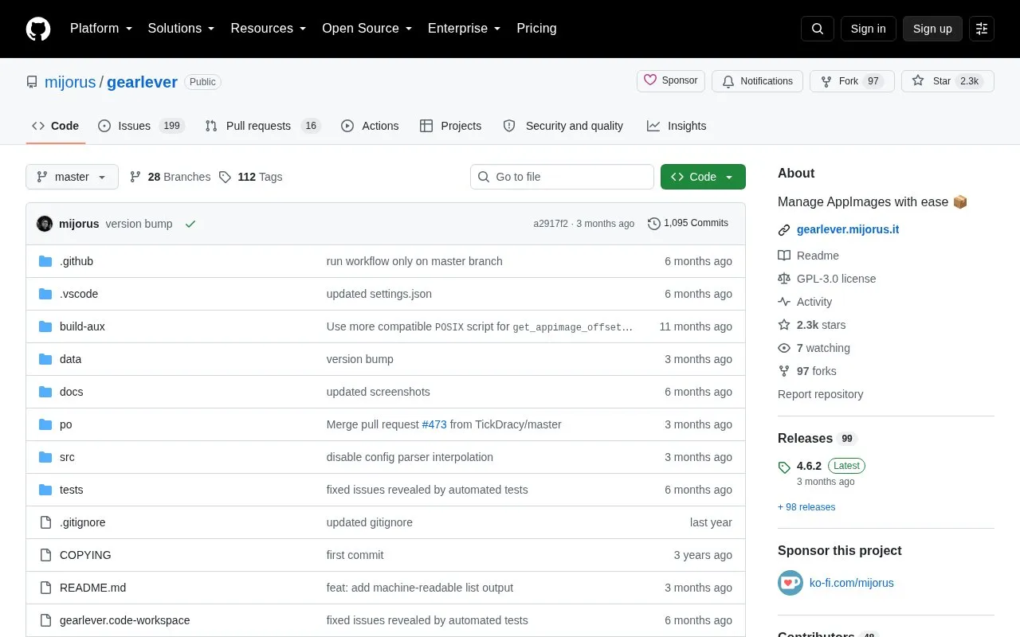Image resolution: width=1020 pixels, height=637 pixels.
Task: Expand the Enterprise menu
Action: click(465, 29)
